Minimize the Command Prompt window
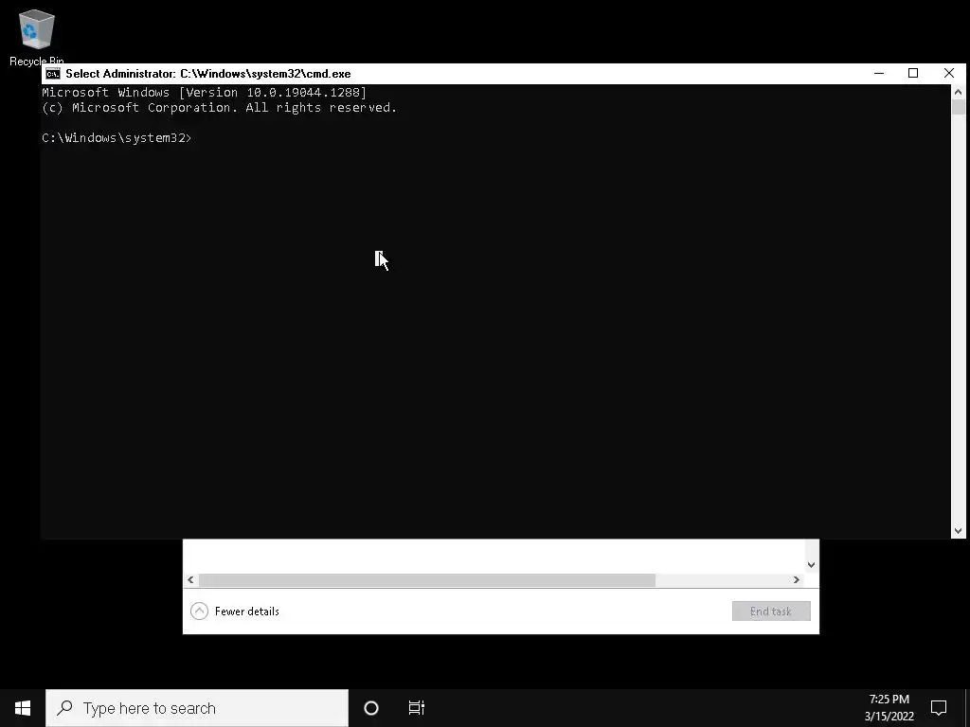 coord(879,74)
